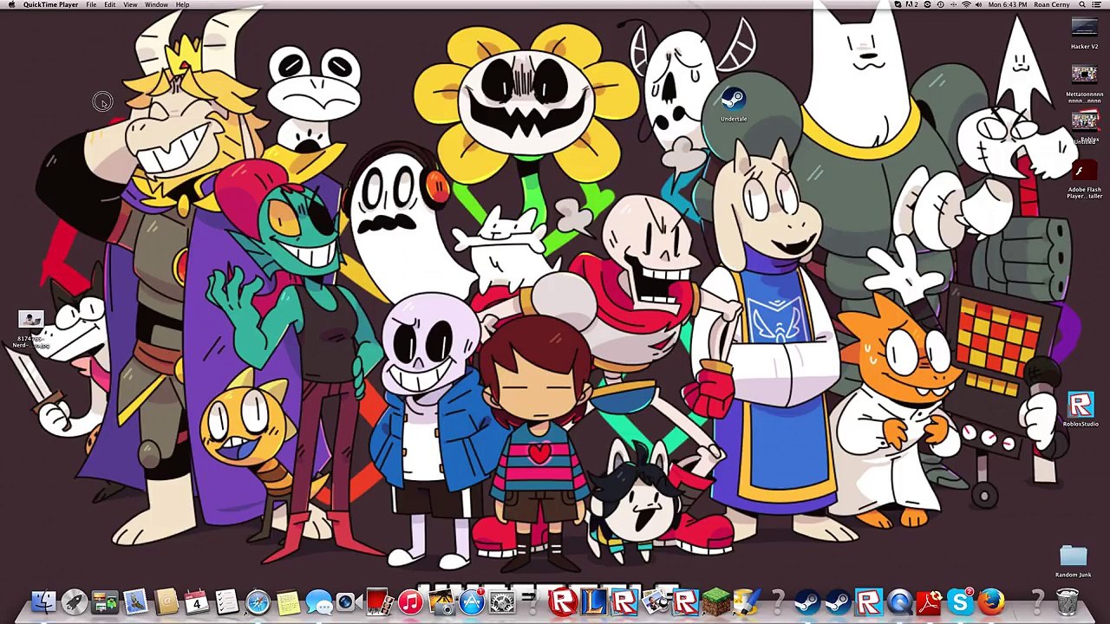Click the Wi-Fi status icon
Image resolution: width=1110 pixels, height=624 pixels.
966,4
